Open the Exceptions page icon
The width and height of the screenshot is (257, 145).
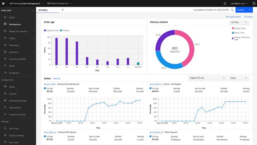point(5,72)
